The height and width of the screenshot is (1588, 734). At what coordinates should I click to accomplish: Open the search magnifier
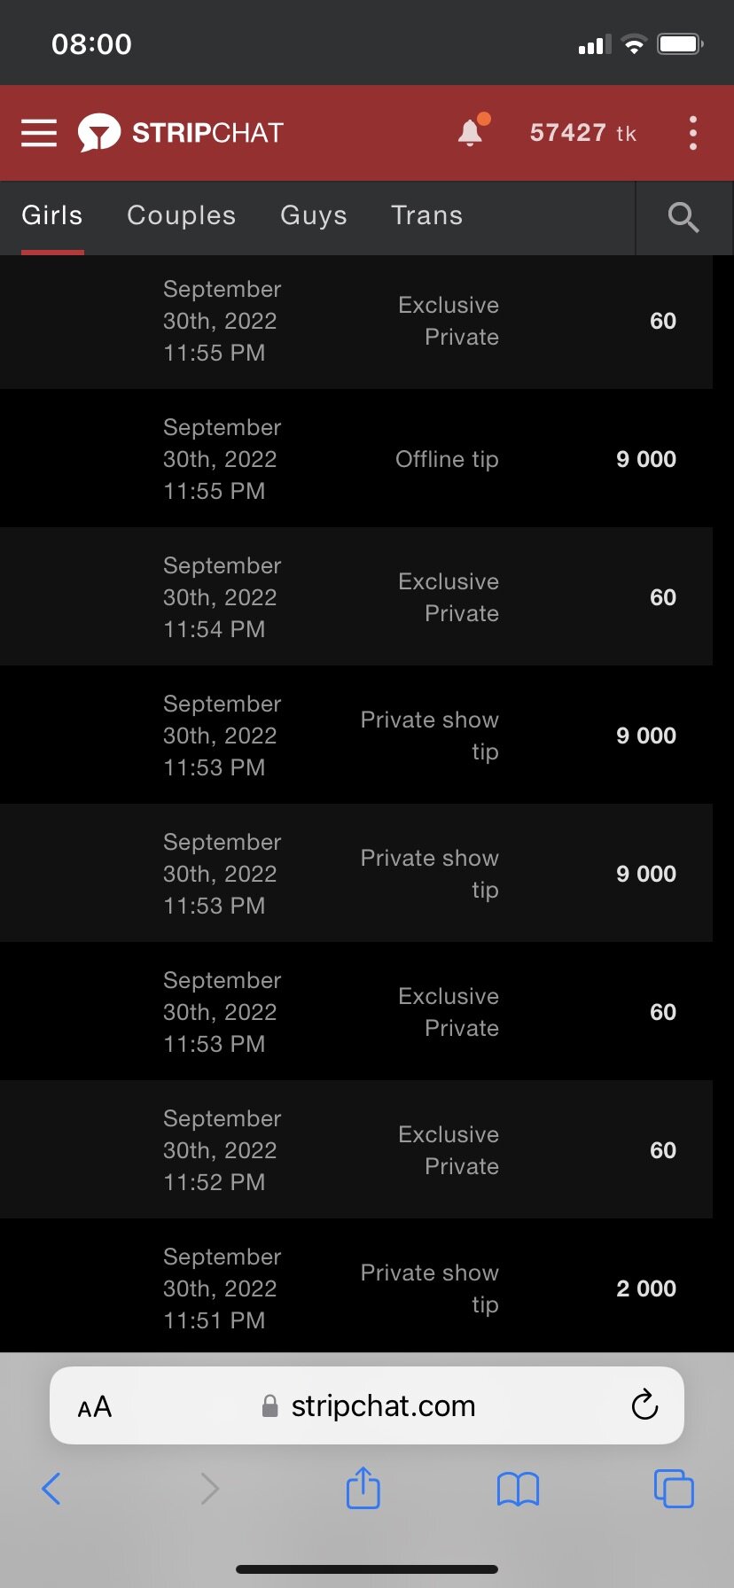(x=683, y=217)
